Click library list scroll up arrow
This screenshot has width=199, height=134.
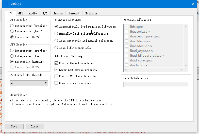point(186,27)
